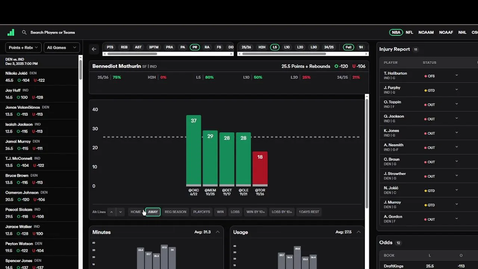478x269 pixels.
Task: Select the 3PTM stat pill
Action: coord(154,47)
